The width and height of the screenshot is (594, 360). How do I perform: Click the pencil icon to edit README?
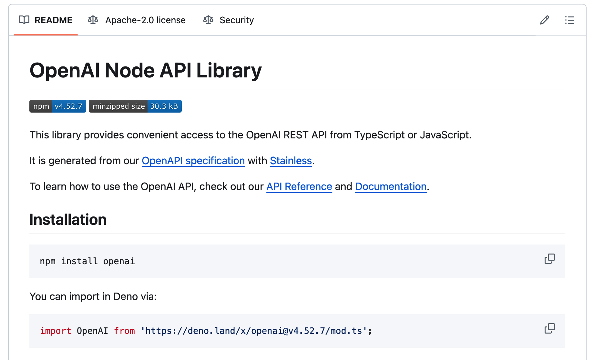[x=545, y=20]
